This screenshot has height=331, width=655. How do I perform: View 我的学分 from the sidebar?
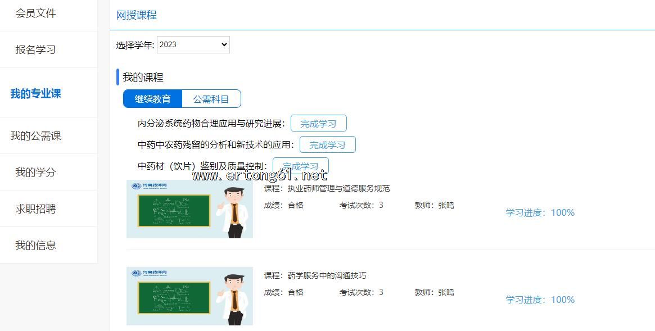36,173
